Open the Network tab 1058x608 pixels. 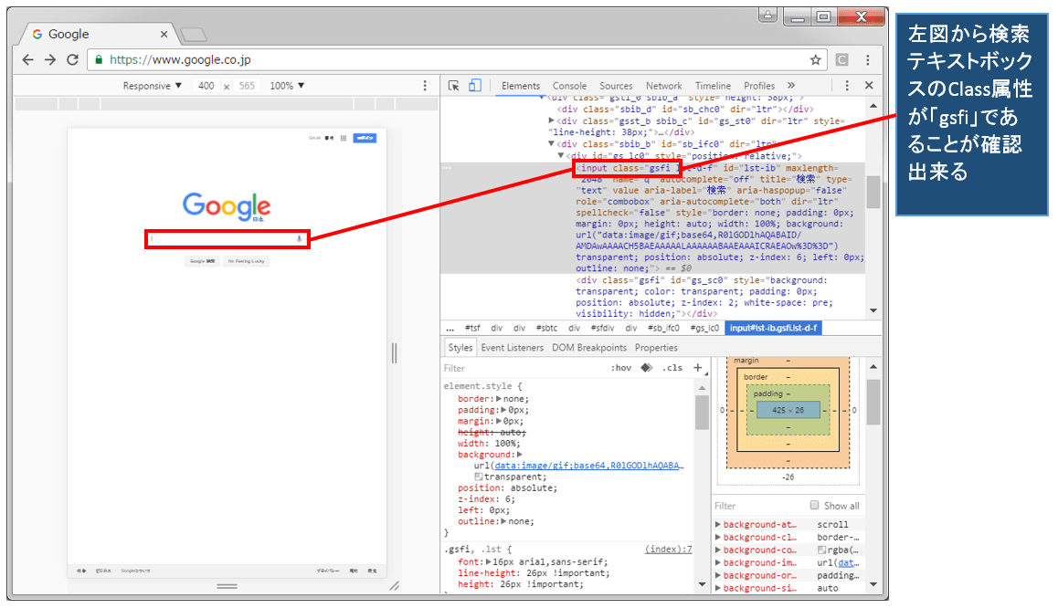click(x=664, y=86)
